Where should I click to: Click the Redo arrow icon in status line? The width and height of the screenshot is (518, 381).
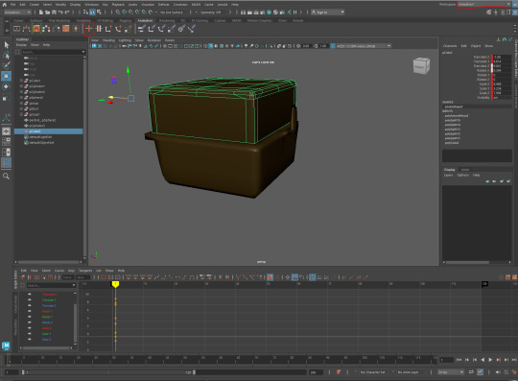tap(67, 12)
